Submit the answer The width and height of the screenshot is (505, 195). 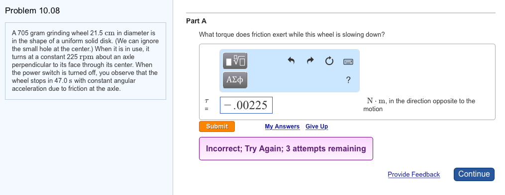tap(217, 127)
